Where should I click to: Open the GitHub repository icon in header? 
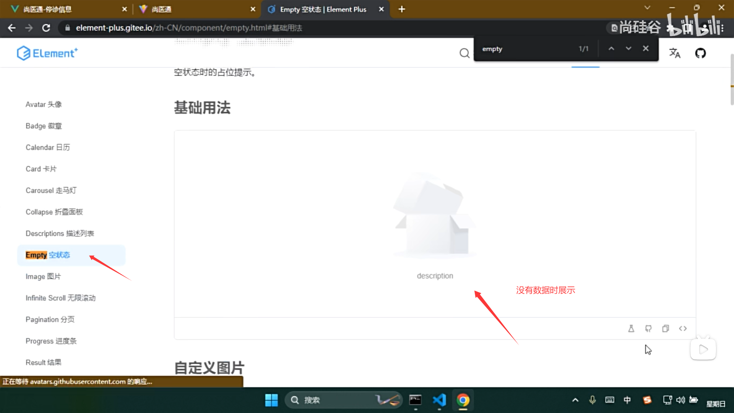(700, 53)
